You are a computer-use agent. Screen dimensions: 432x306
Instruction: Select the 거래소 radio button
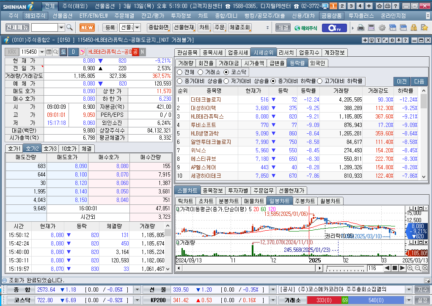pyautogui.click(x=200, y=72)
